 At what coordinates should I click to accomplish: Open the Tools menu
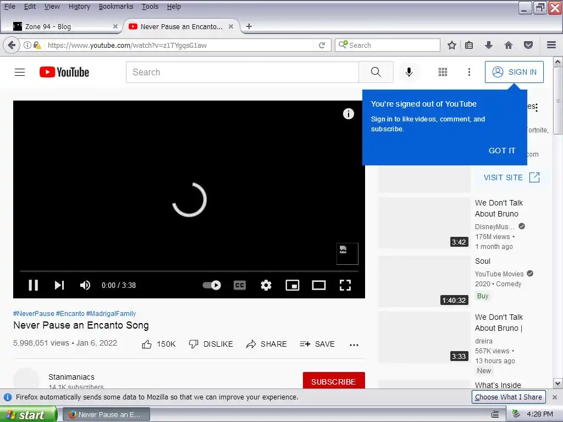(150, 7)
